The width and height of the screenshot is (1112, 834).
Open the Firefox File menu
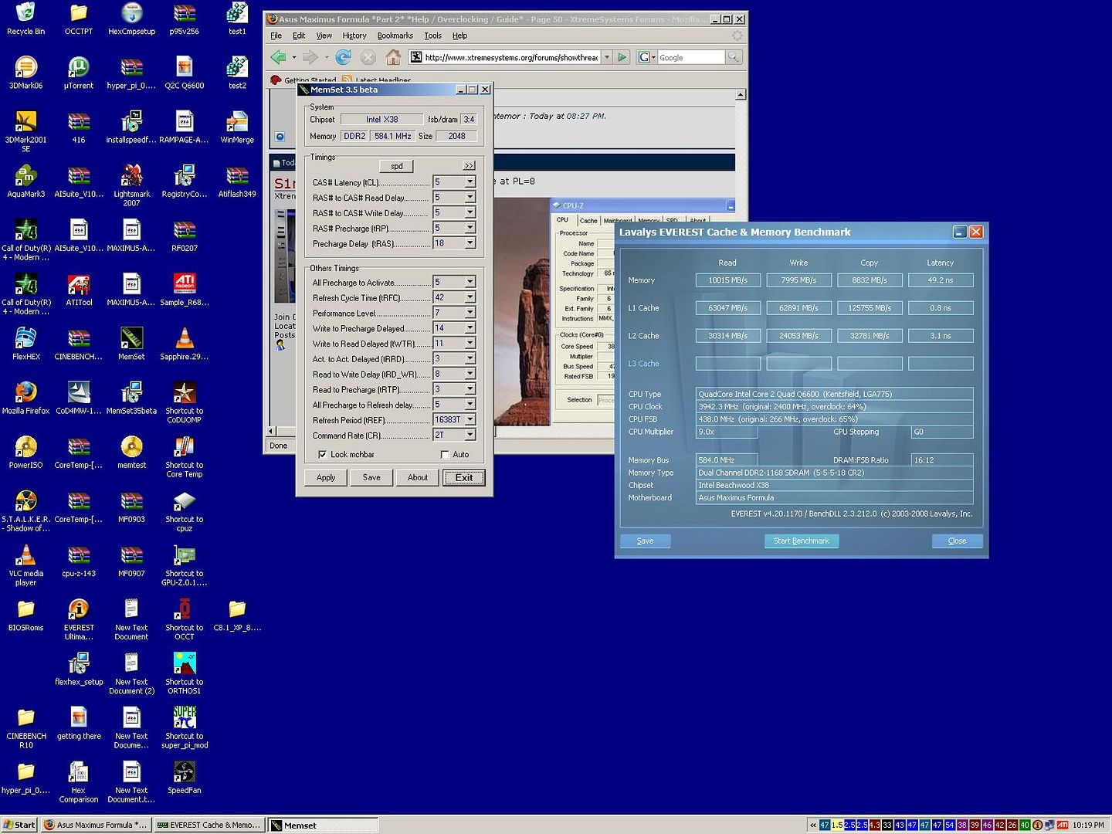pos(276,36)
